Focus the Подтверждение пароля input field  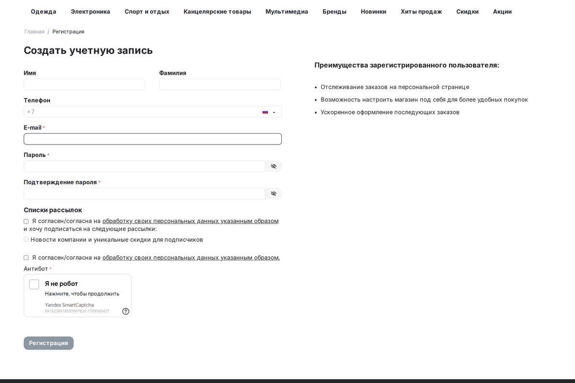[145, 193]
